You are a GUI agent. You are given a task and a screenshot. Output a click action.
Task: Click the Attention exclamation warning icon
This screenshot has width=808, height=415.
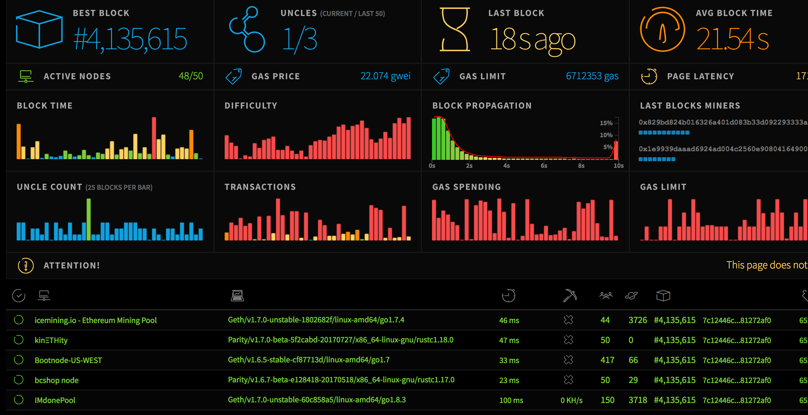[26, 265]
